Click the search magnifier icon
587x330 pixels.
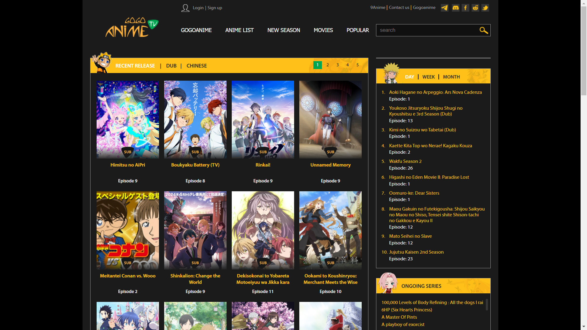click(x=483, y=30)
